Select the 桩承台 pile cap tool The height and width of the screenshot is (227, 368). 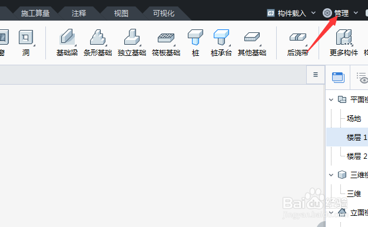pos(221,42)
